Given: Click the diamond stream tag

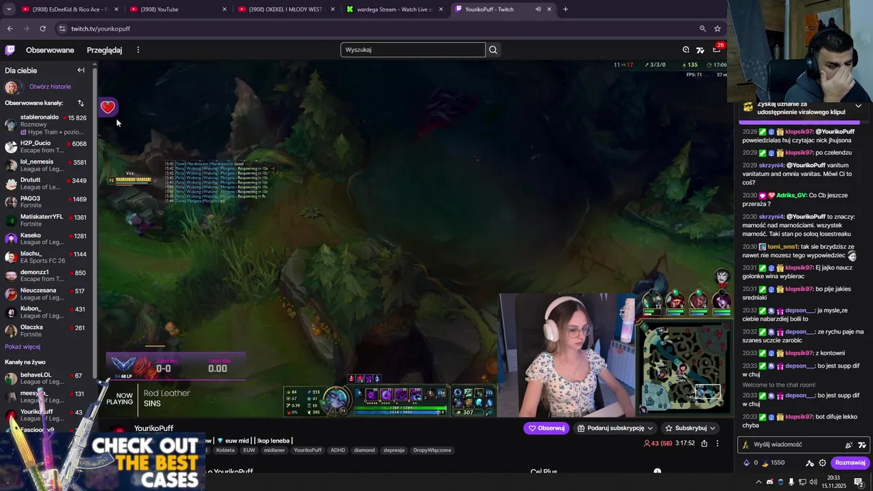Looking at the screenshot, I should click(364, 450).
